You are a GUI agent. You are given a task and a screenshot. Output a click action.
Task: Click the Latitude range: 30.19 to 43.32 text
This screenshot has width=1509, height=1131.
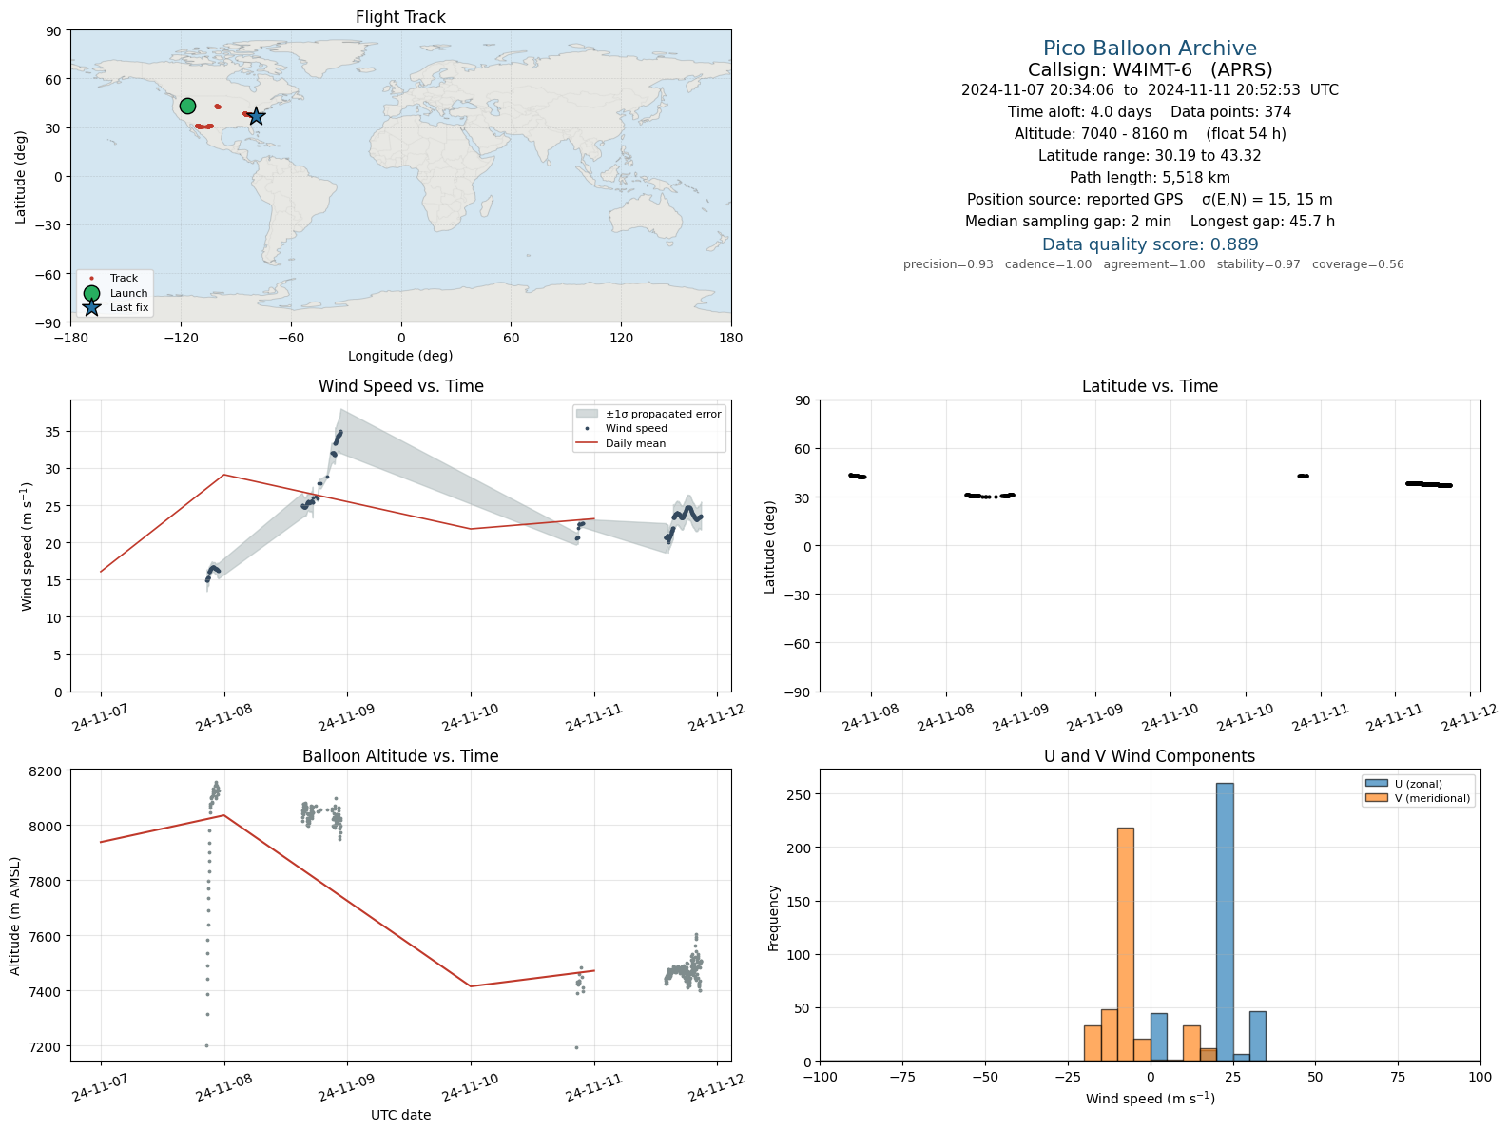1150,156
